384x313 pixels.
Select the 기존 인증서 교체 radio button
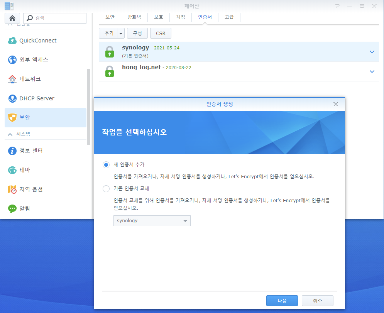coord(106,189)
